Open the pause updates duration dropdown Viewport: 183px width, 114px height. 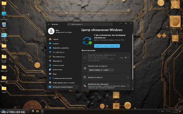pyautogui.click(x=102, y=70)
